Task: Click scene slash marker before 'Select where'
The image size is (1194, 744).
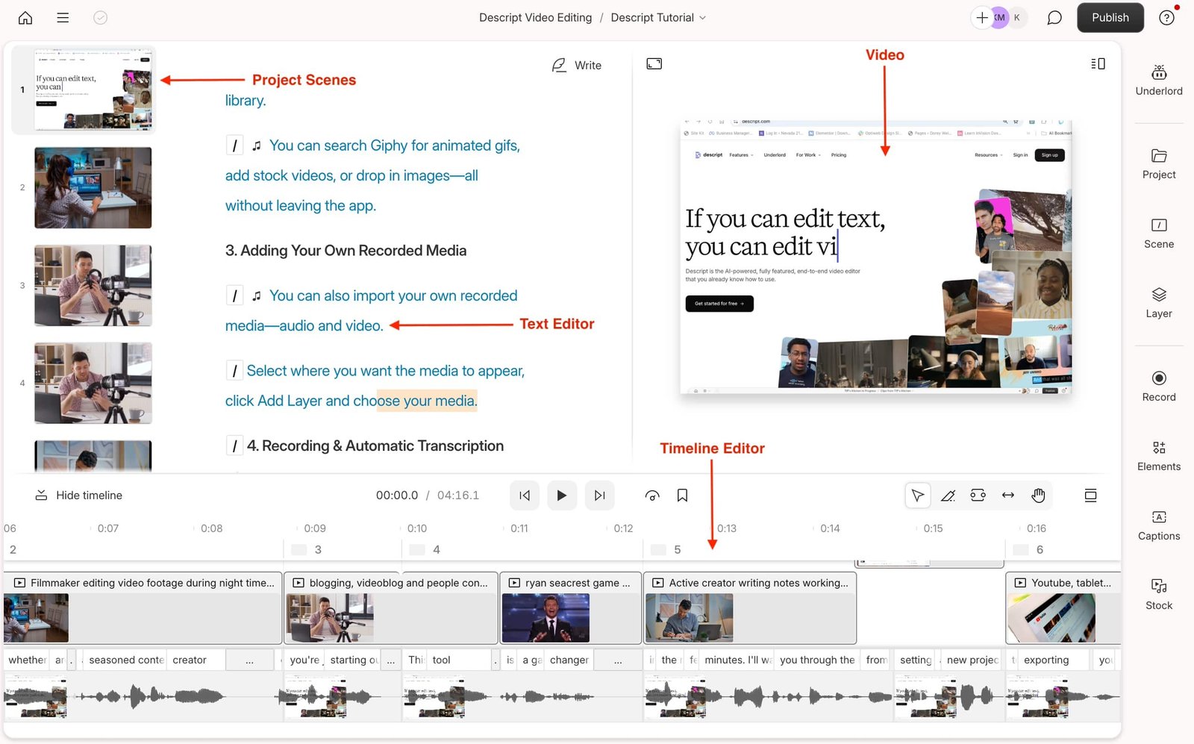Action: click(x=234, y=371)
